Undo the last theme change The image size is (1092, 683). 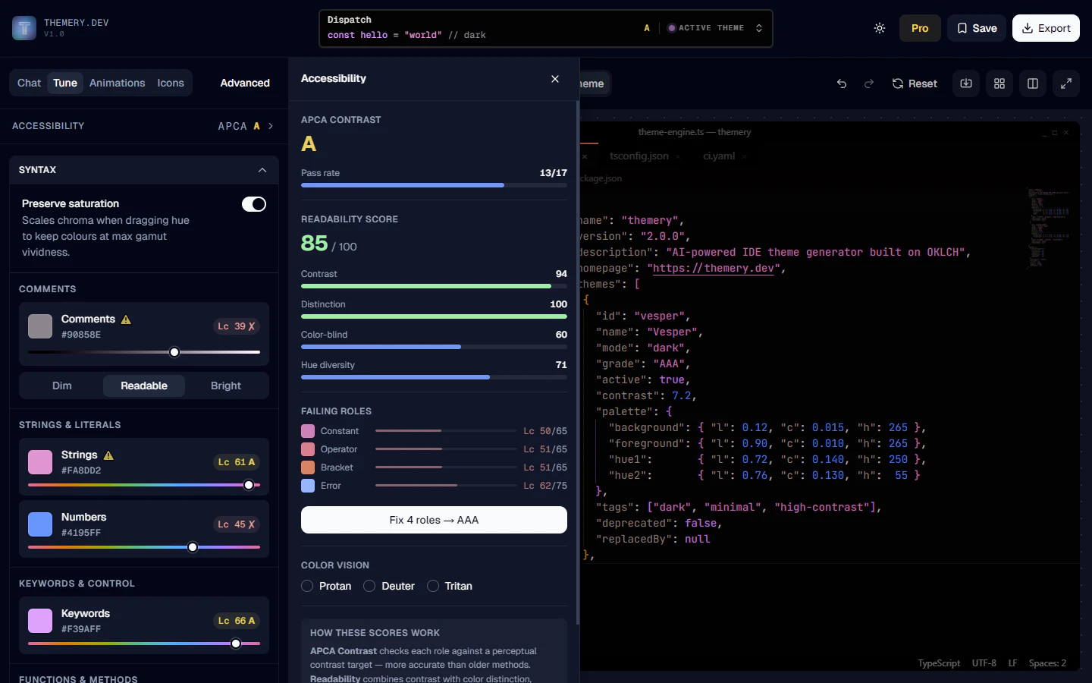click(841, 83)
